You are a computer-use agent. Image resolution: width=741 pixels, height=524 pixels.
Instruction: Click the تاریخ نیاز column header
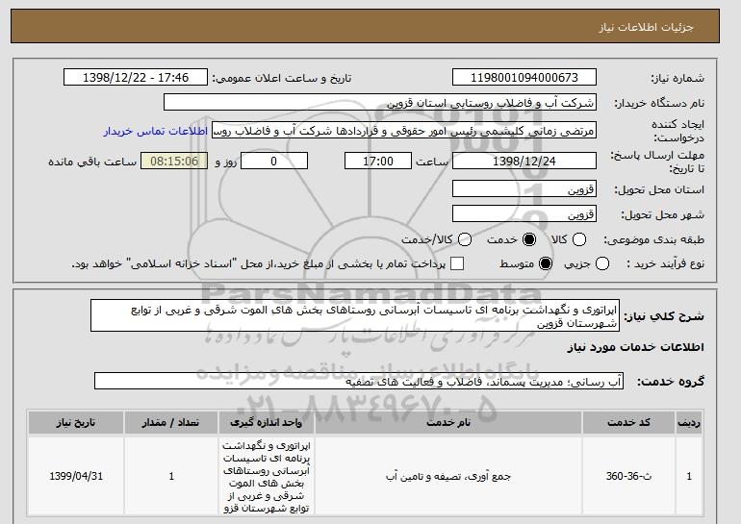pos(76,422)
